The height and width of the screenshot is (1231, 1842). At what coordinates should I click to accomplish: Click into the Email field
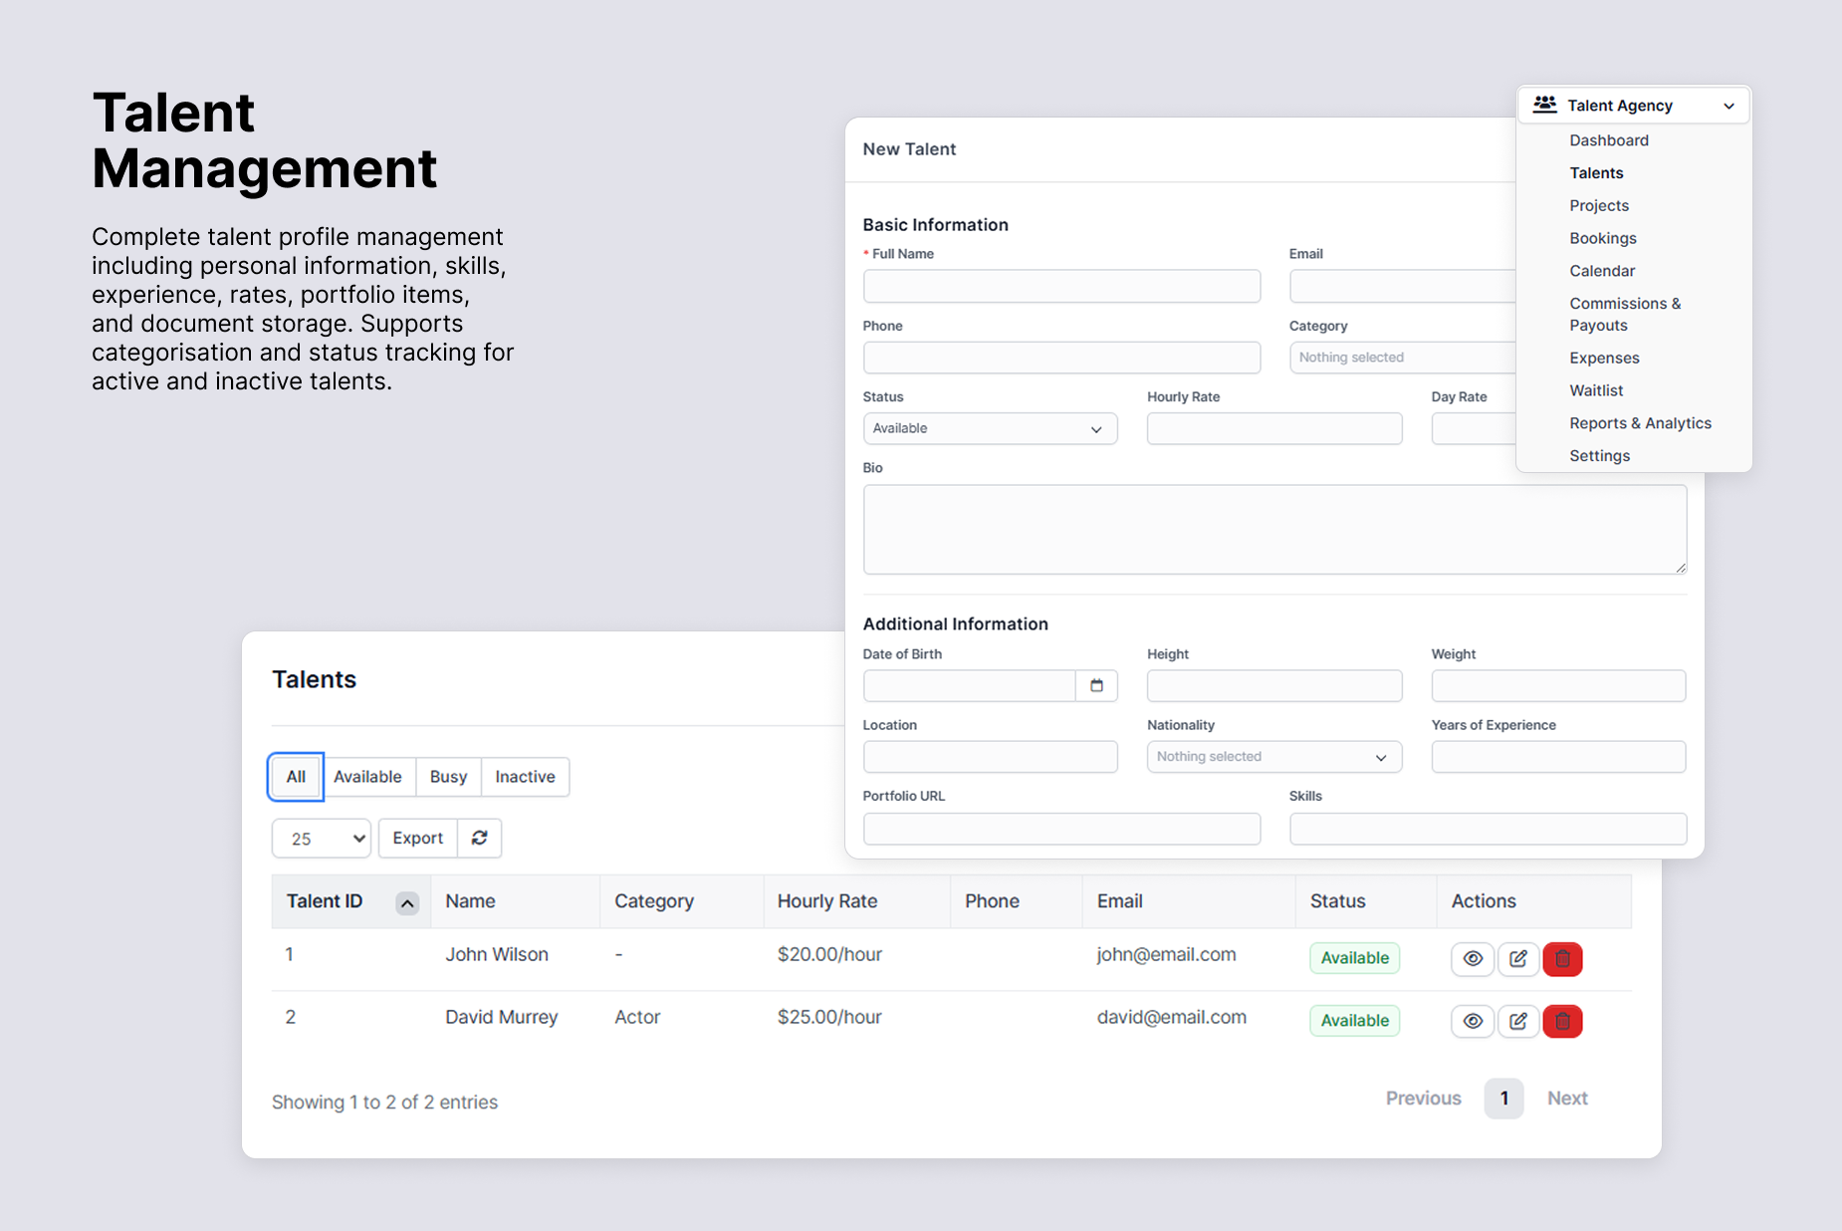pos(1402,287)
